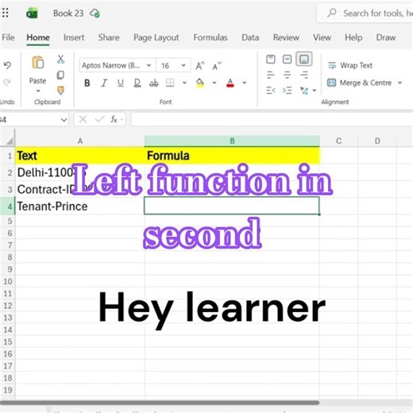The height and width of the screenshot is (413, 413).
Task: Align text right
Action: pos(304,75)
